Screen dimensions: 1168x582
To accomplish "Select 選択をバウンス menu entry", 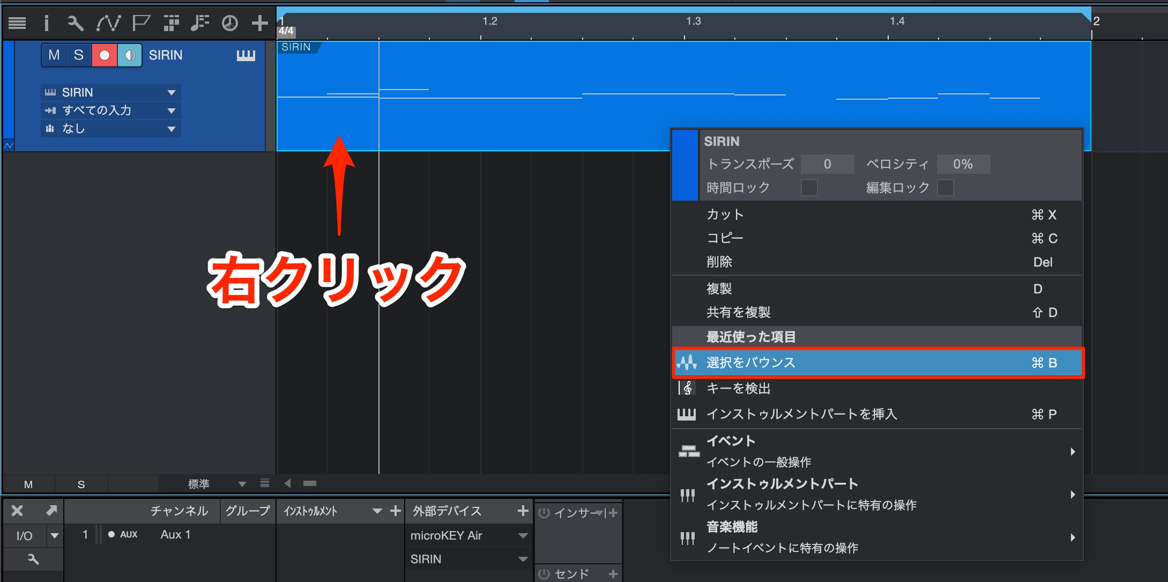I will pos(878,363).
